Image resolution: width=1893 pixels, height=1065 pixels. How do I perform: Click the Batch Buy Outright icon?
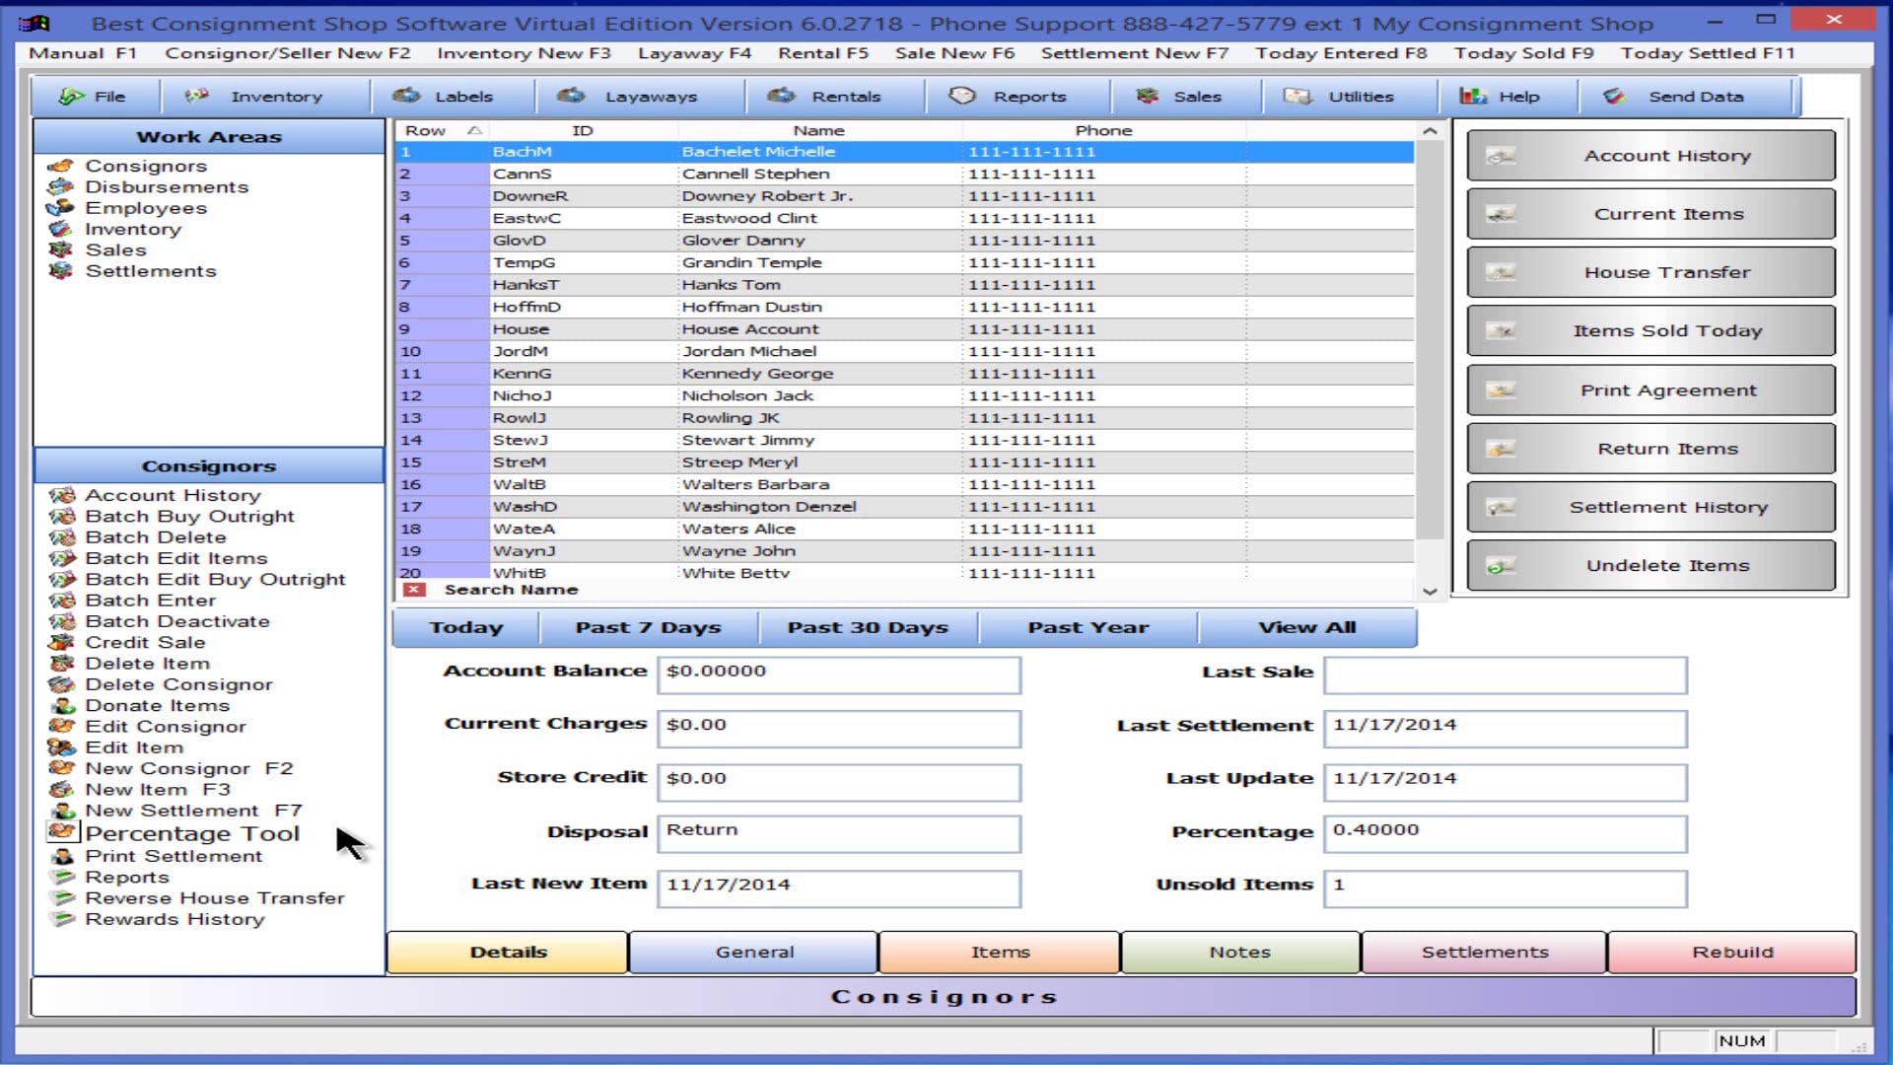click(x=62, y=516)
